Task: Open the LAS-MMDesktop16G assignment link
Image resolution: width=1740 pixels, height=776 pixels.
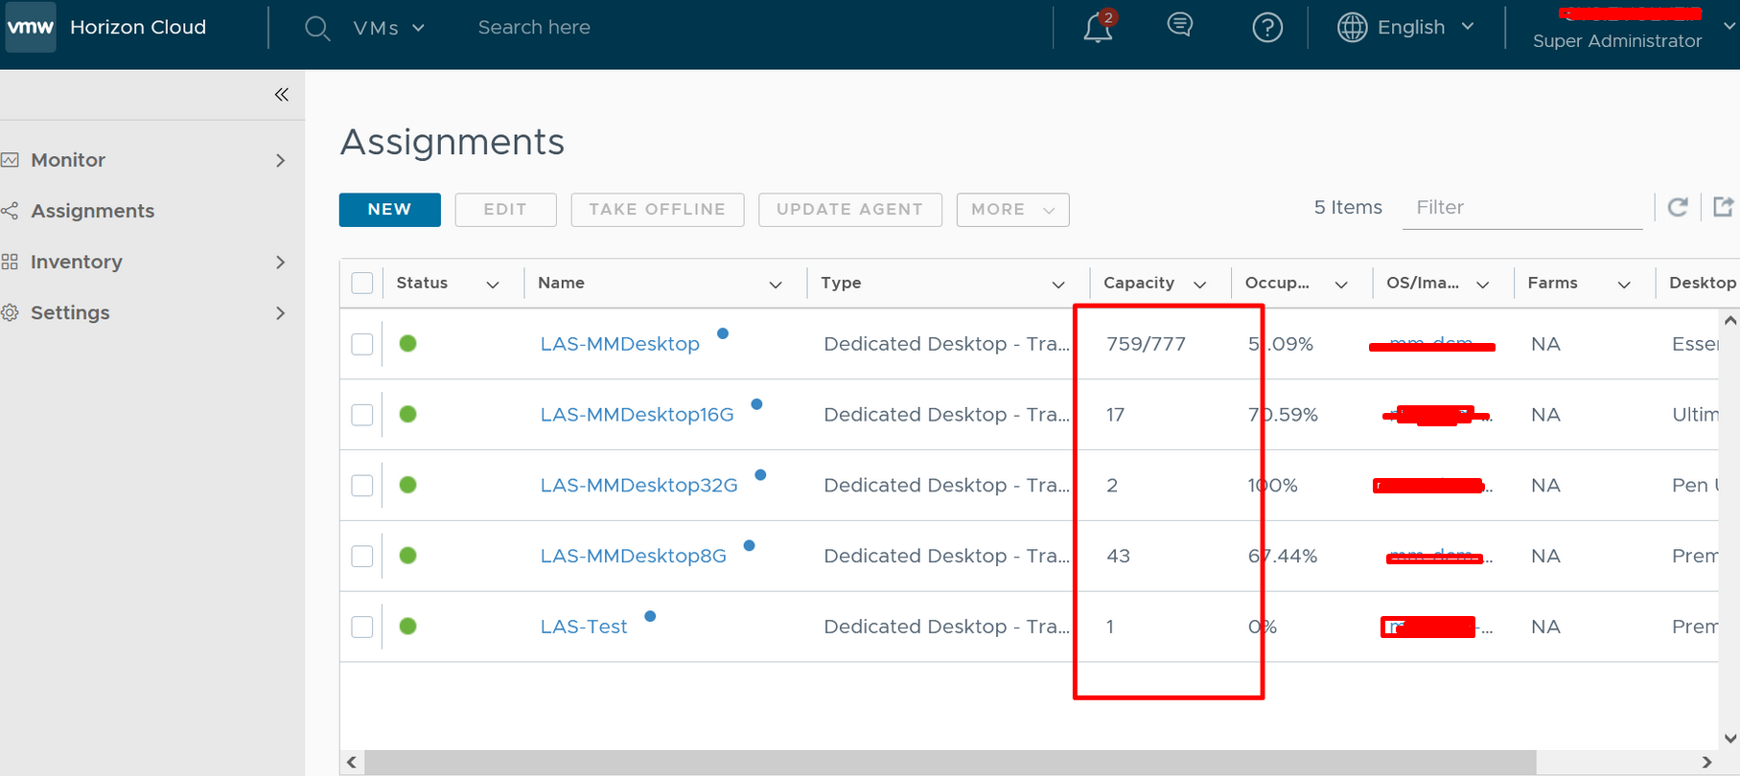Action: (637, 415)
